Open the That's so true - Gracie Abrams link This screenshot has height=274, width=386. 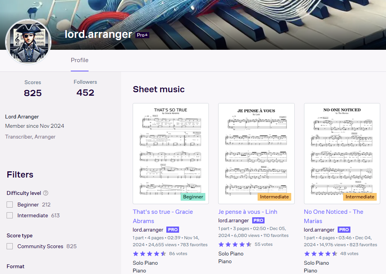click(163, 216)
